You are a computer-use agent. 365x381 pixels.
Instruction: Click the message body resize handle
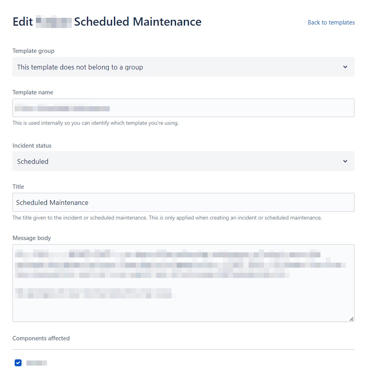pyautogui.click(x=352, y=319)
